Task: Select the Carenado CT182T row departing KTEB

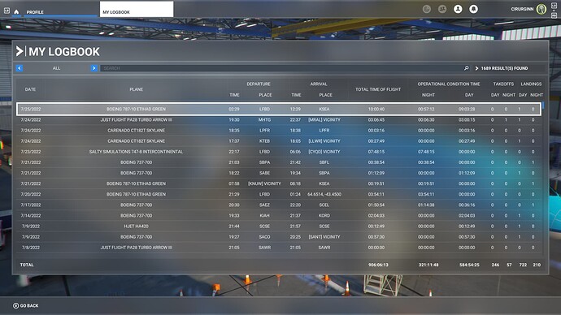Action: [279, 141]
